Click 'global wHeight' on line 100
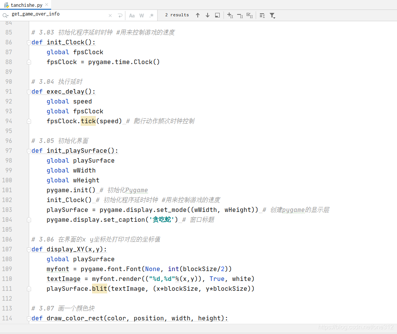This screenshot has height=334, width=397. [73, 180]
